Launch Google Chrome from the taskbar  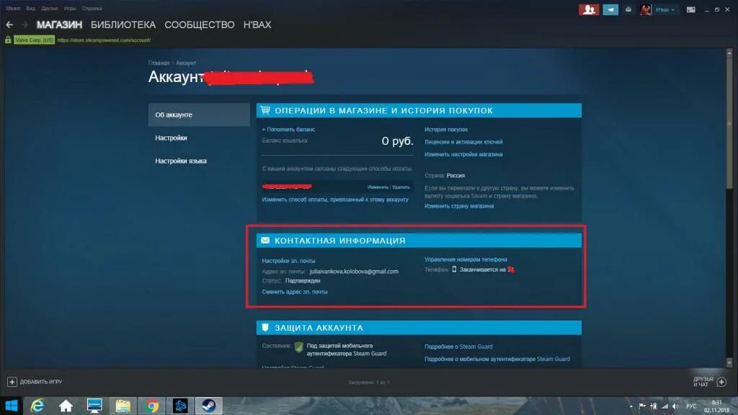click(151, 406)
